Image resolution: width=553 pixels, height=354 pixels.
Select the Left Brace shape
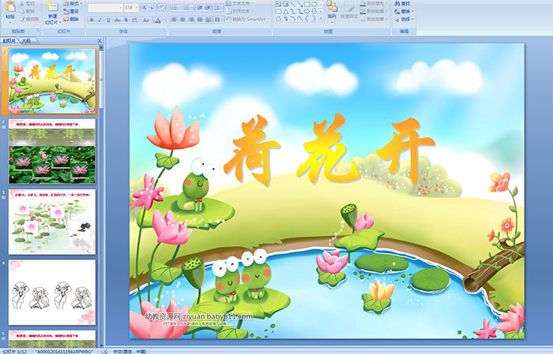point(307,18)
